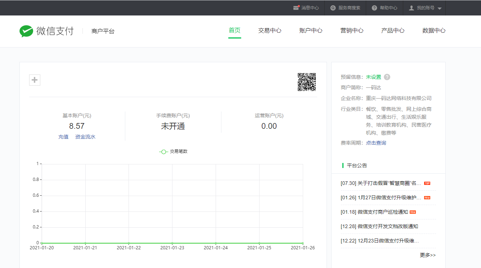Click the QR code image
Image resolution: width=481 pixels, height=268 pixels.
[x=306, y=82]
